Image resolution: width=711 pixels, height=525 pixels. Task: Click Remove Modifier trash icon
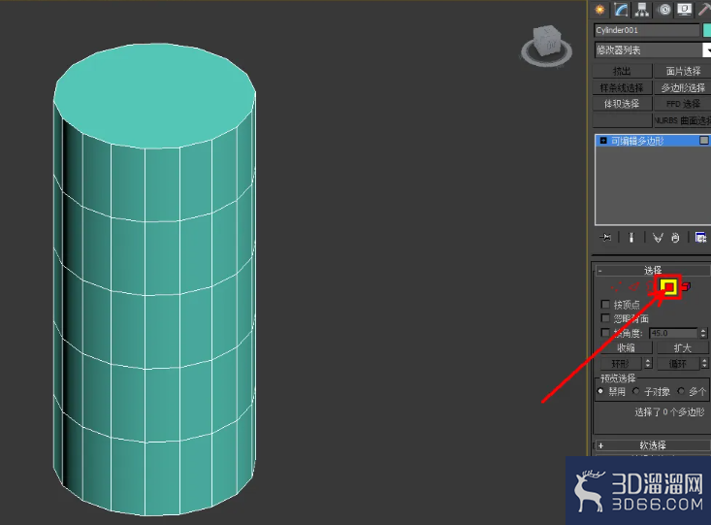676,238
